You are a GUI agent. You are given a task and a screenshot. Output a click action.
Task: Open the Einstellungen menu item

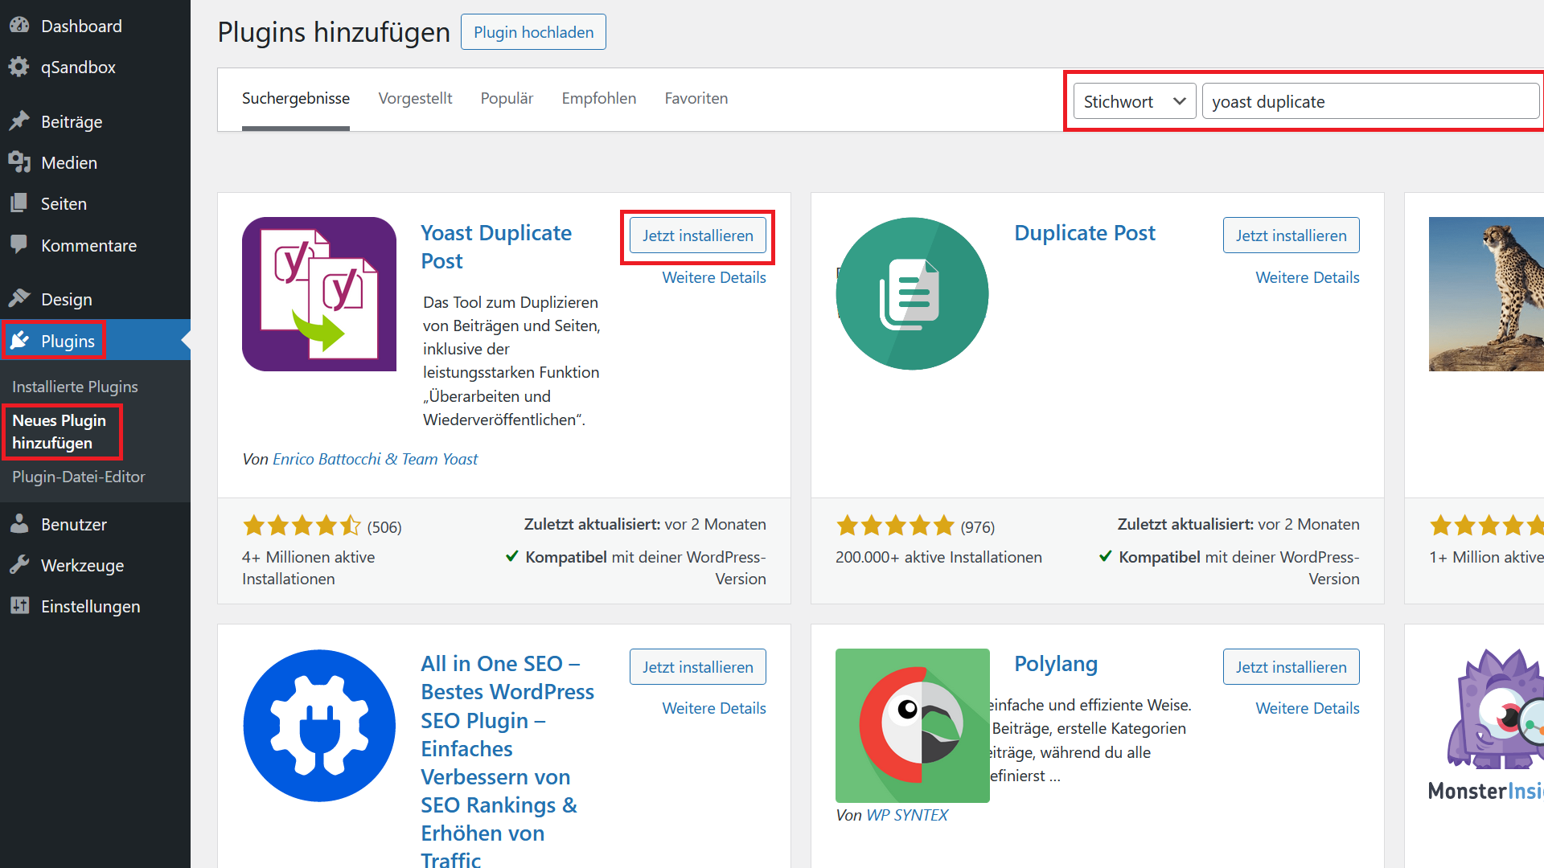(x=95, y=606)
